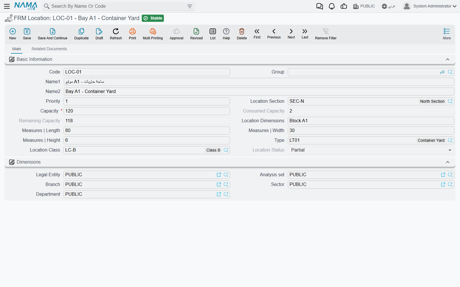Collapse the Dimensions section
Screen dimensions: 460x287
[x=448, y=162]
